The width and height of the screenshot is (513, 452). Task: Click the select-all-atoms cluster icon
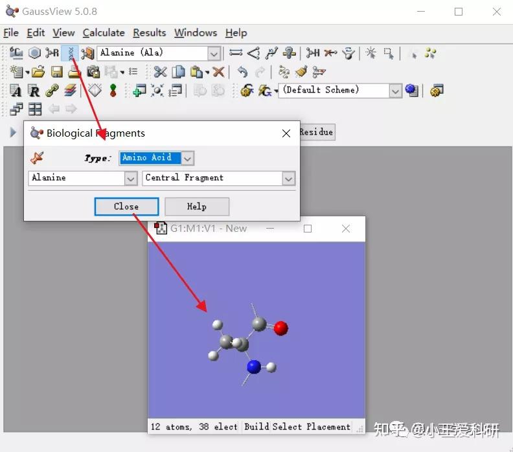click(430, 52)
